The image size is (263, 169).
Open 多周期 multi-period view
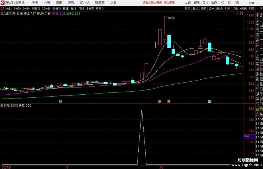coord(90,9)
